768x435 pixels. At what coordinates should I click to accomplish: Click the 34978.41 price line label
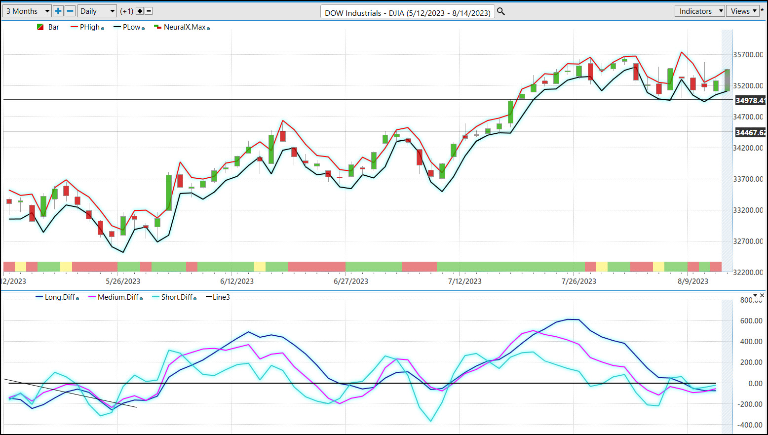(x=750, y=100)
